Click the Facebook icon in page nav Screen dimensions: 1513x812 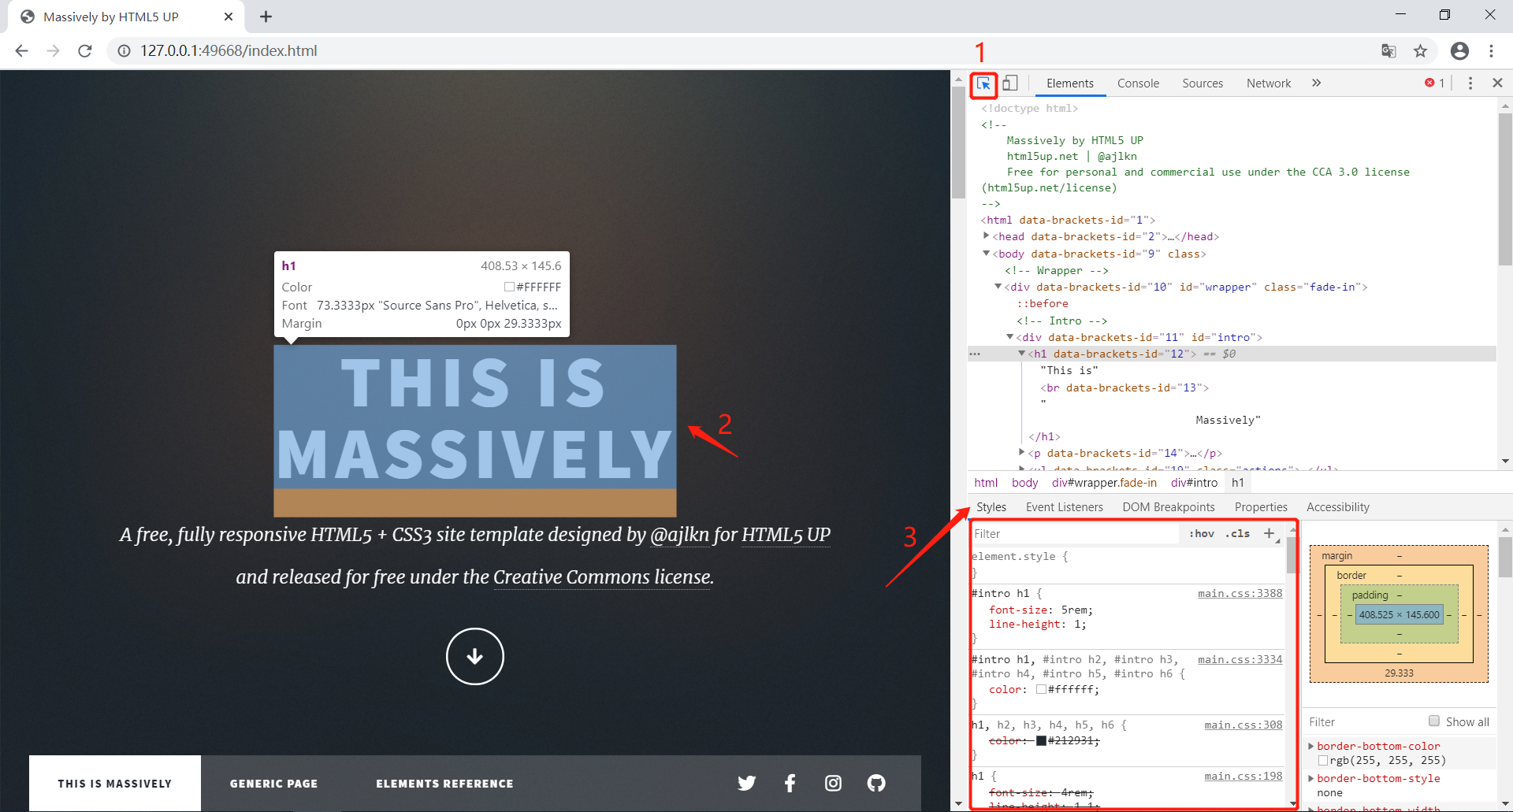pos(790,783)
